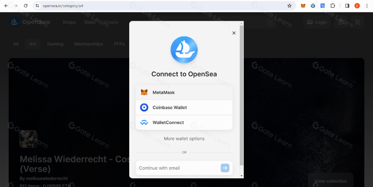Click the dialog scrollbar thumb
The image size is (373, 187).
(242, 95)
